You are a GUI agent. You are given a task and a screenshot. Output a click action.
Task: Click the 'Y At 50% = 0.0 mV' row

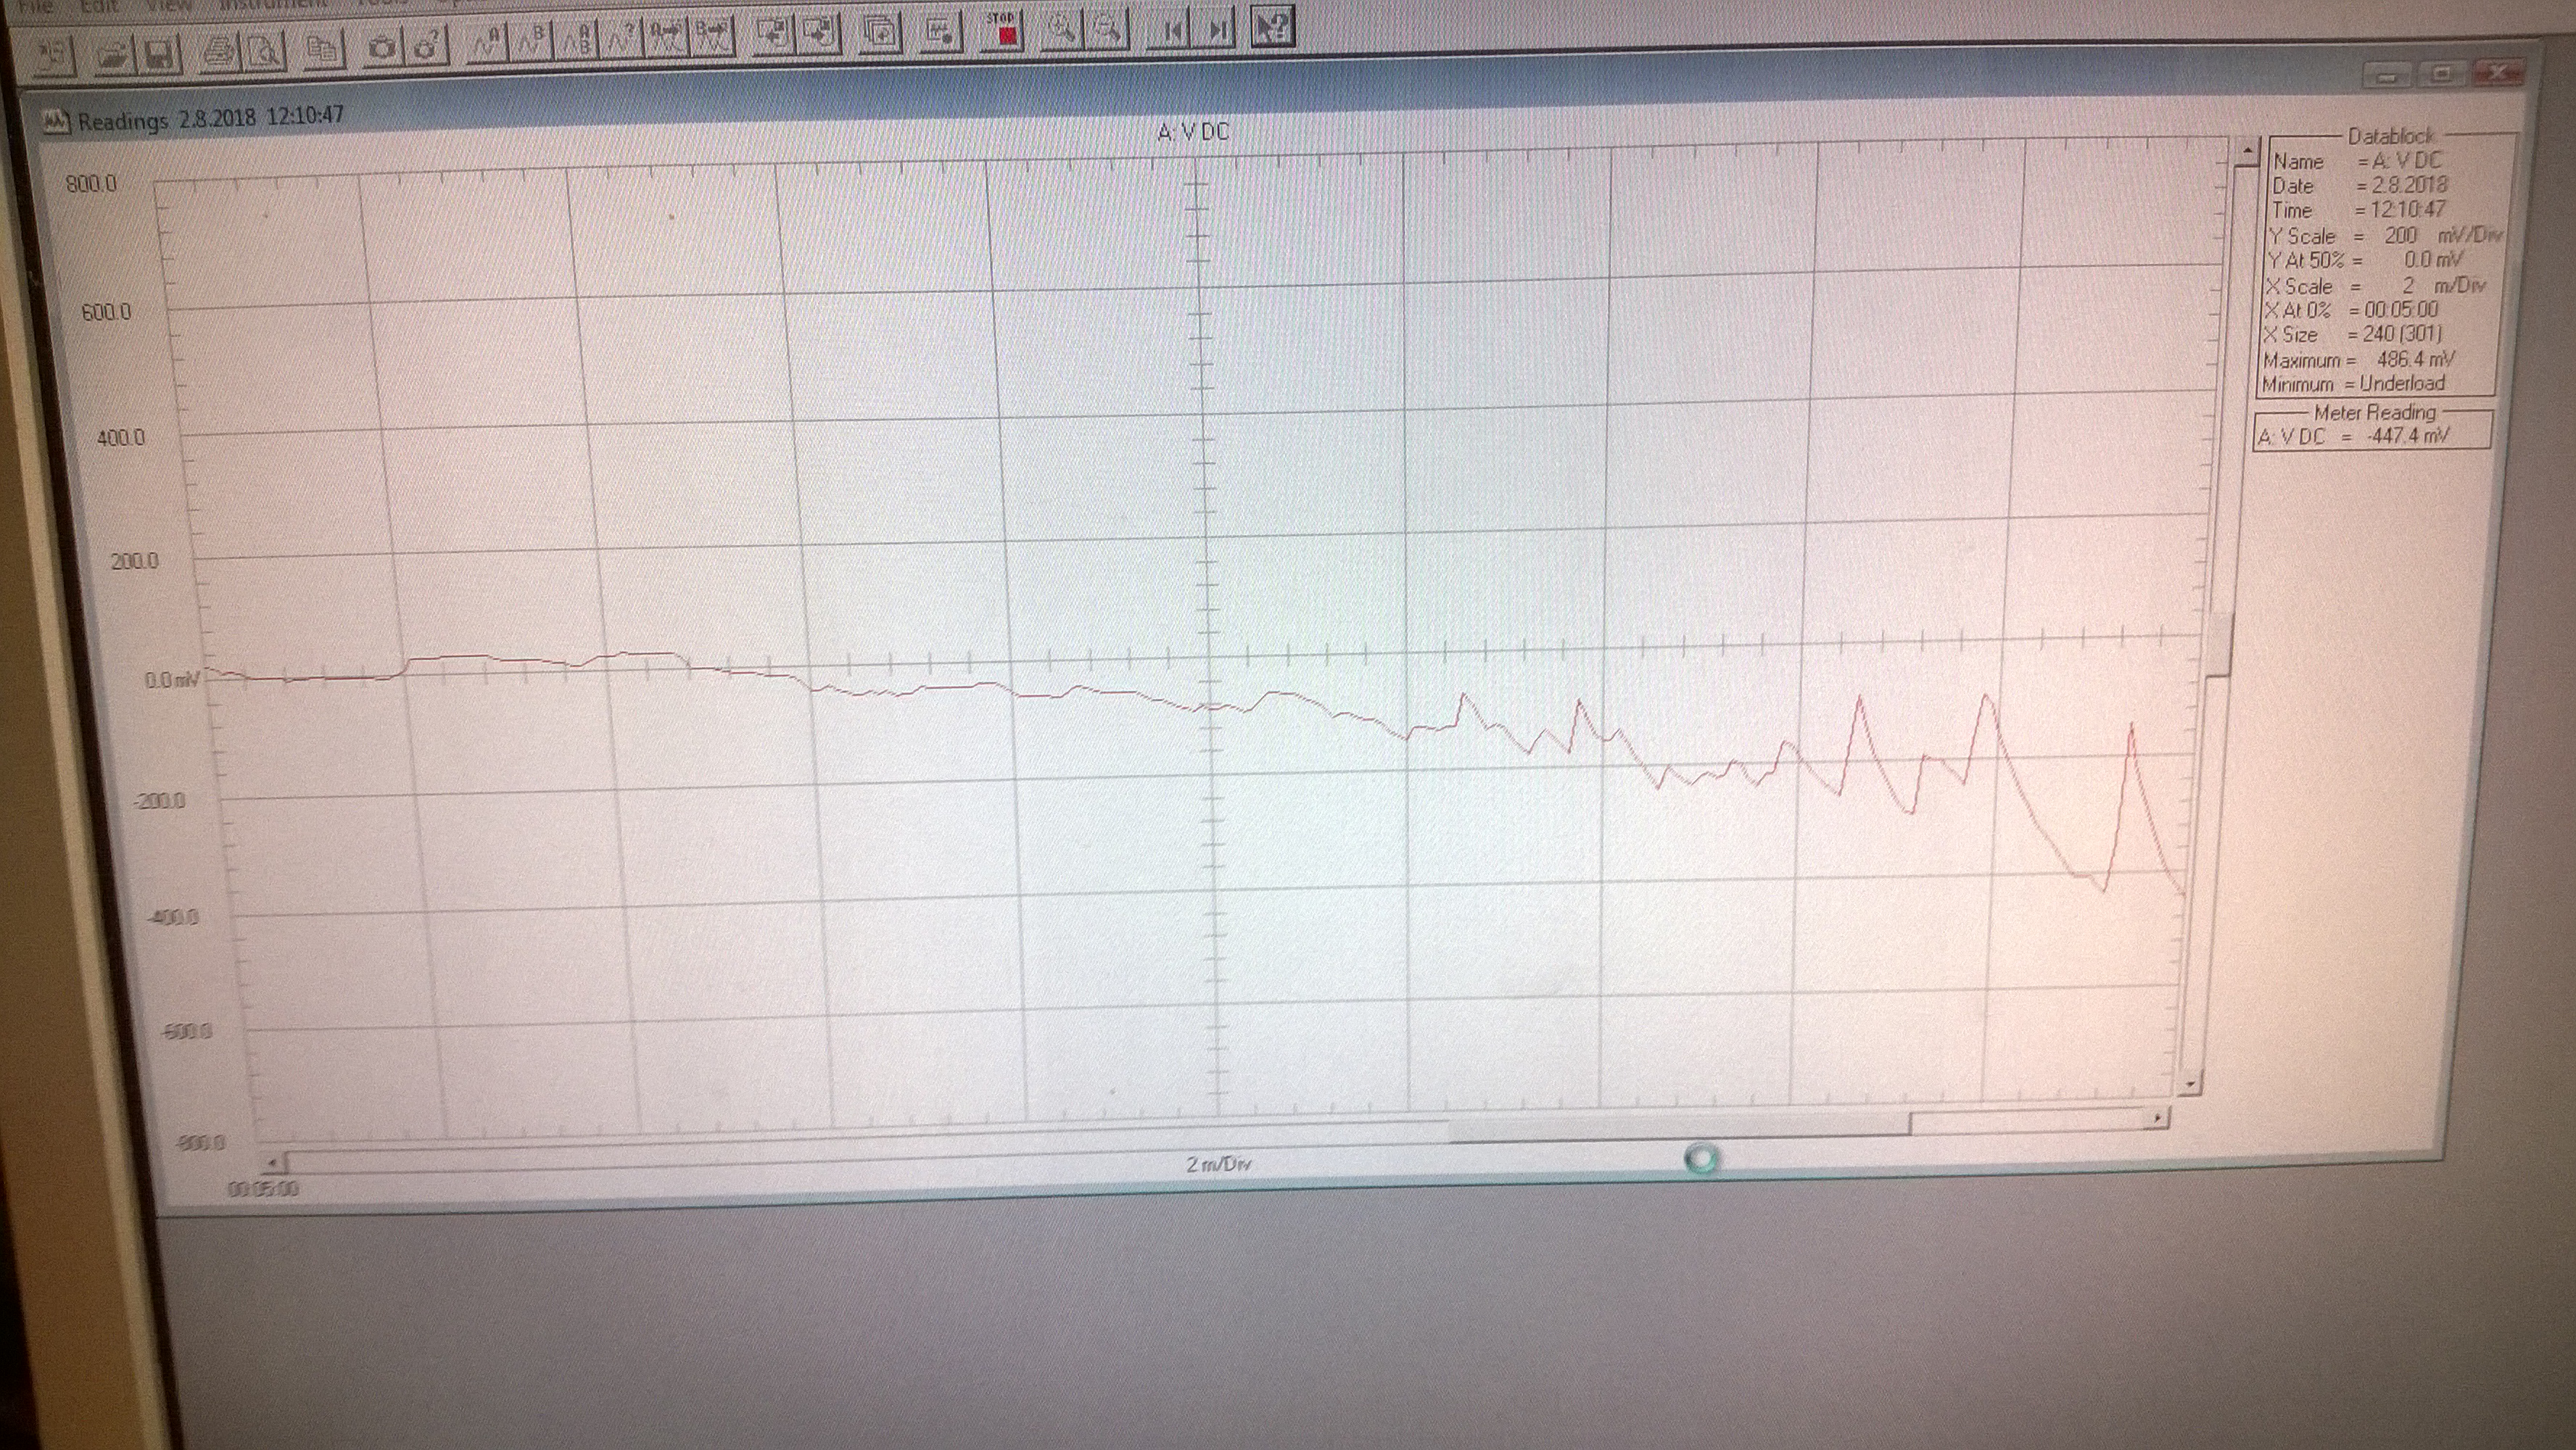2366,260
